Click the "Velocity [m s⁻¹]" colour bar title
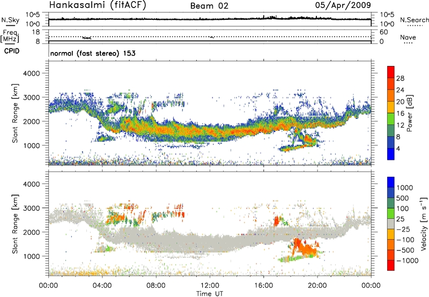Viewport: 429px width, 297px height. 424,224
